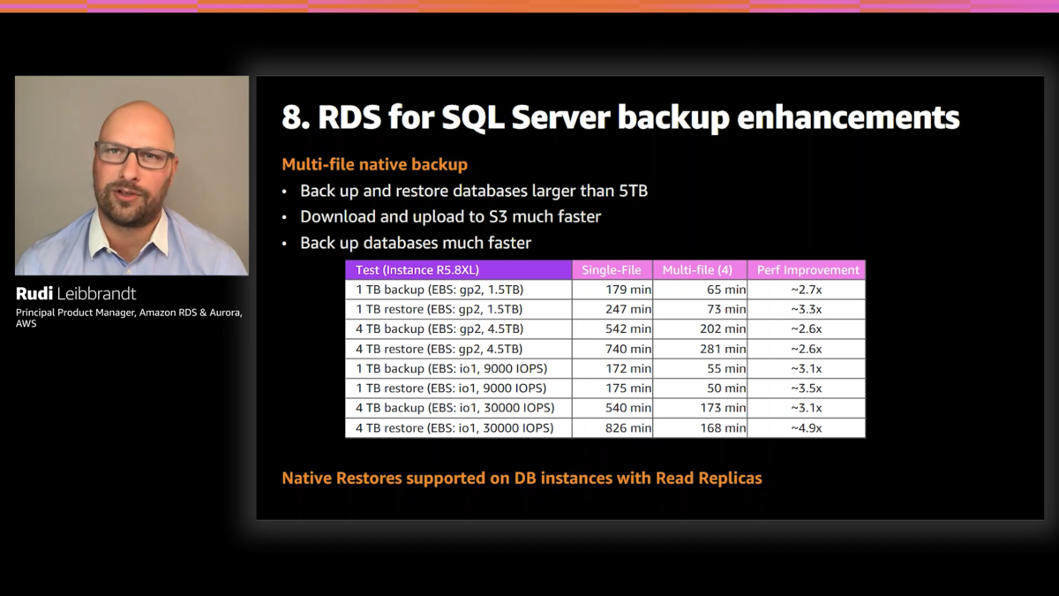Image resolution: width=1059 pixels, height=596 pixels.
Task: Click row '1 TB backup (EBS: io1, 9000 IOPS)'
Action: click(x=605, y=368)
